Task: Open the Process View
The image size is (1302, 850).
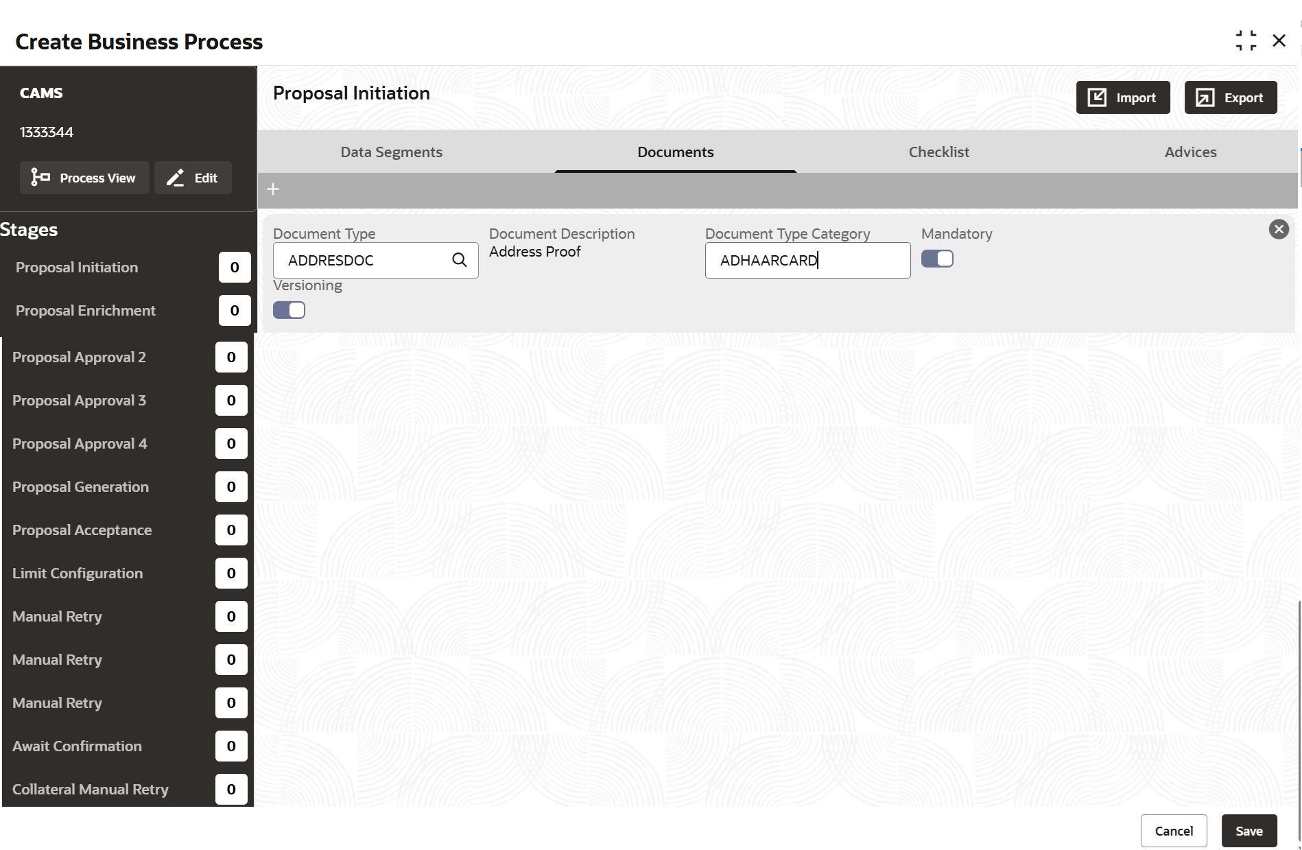Action: coord(84,178)
